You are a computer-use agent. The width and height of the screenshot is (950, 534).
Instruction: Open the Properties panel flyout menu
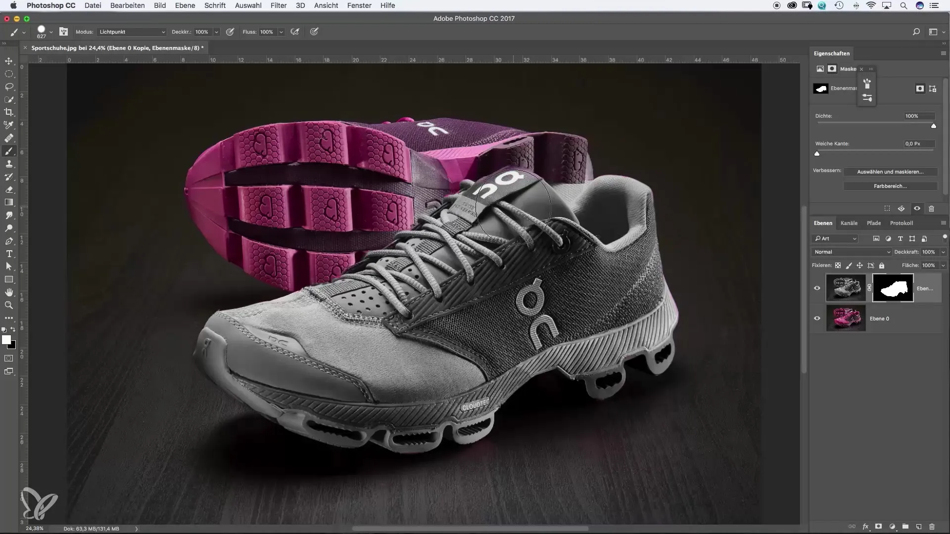point(943,53)
